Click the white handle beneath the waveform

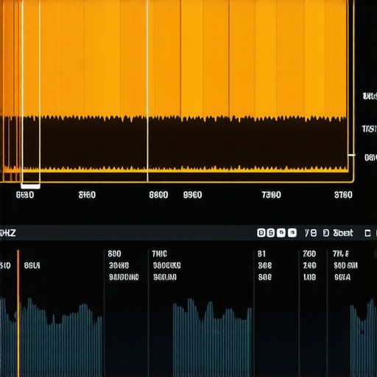[31, 186]
